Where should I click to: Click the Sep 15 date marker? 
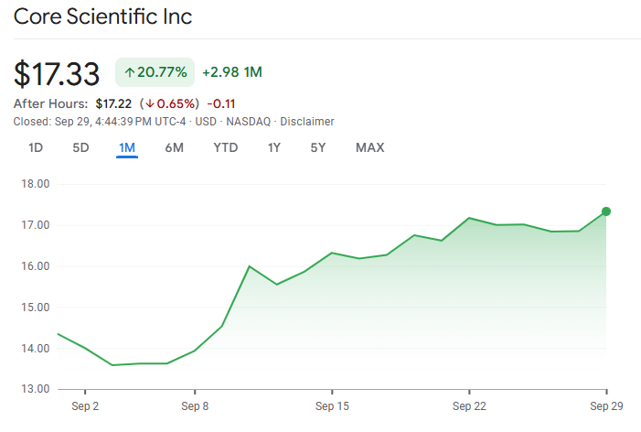[332, 405]
